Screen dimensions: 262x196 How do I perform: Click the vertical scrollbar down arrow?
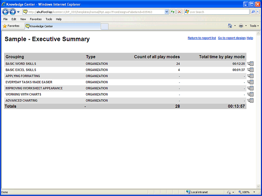point(258,186)
